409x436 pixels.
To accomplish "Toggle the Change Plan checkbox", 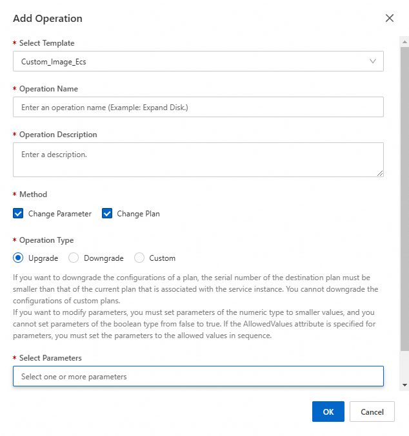I will point(107,214).
